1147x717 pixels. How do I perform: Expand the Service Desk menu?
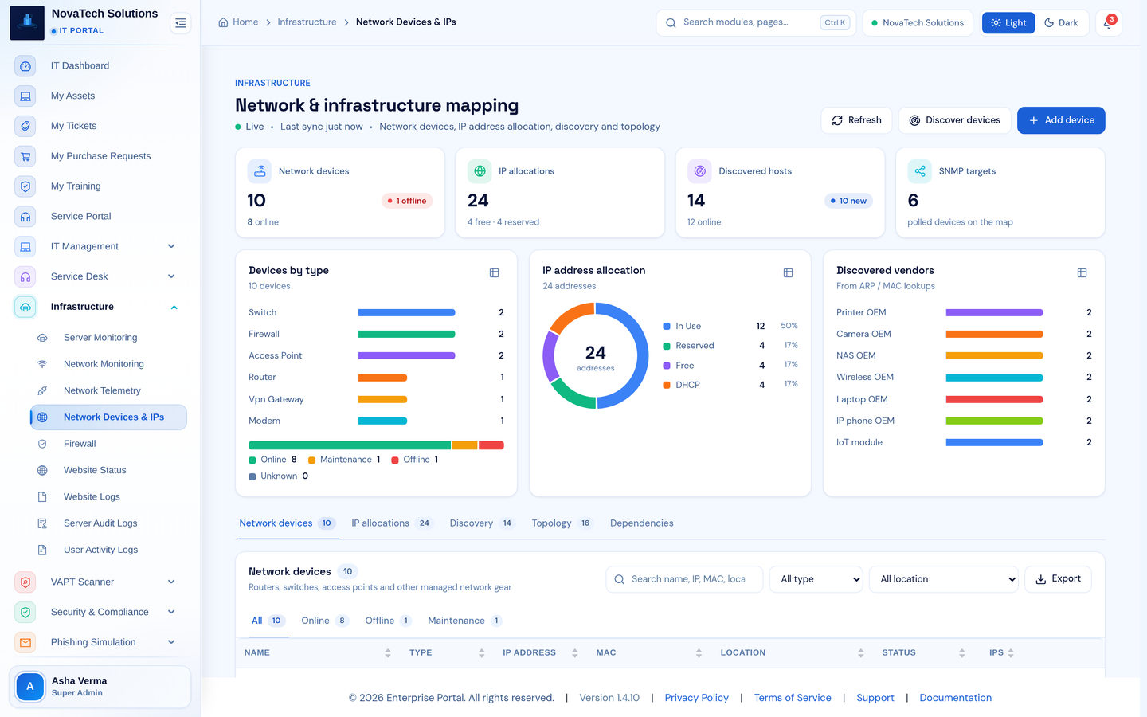[x=171, y=276]
